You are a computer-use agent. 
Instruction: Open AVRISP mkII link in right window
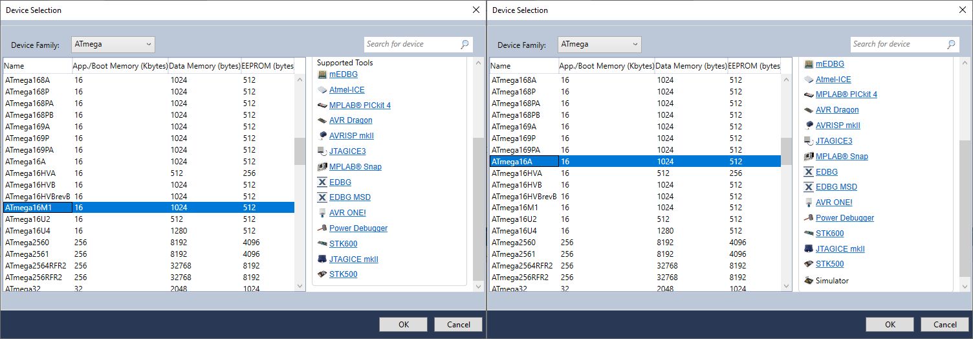pos(838,126)
